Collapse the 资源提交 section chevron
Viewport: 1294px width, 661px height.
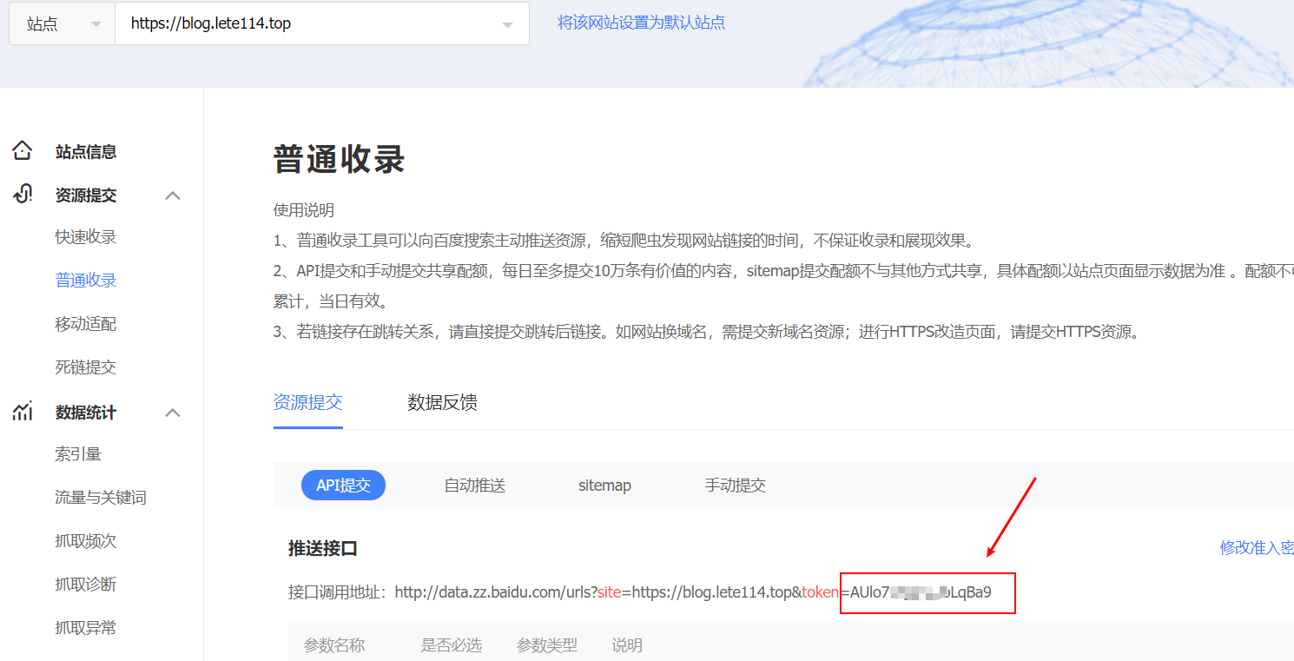173,195
